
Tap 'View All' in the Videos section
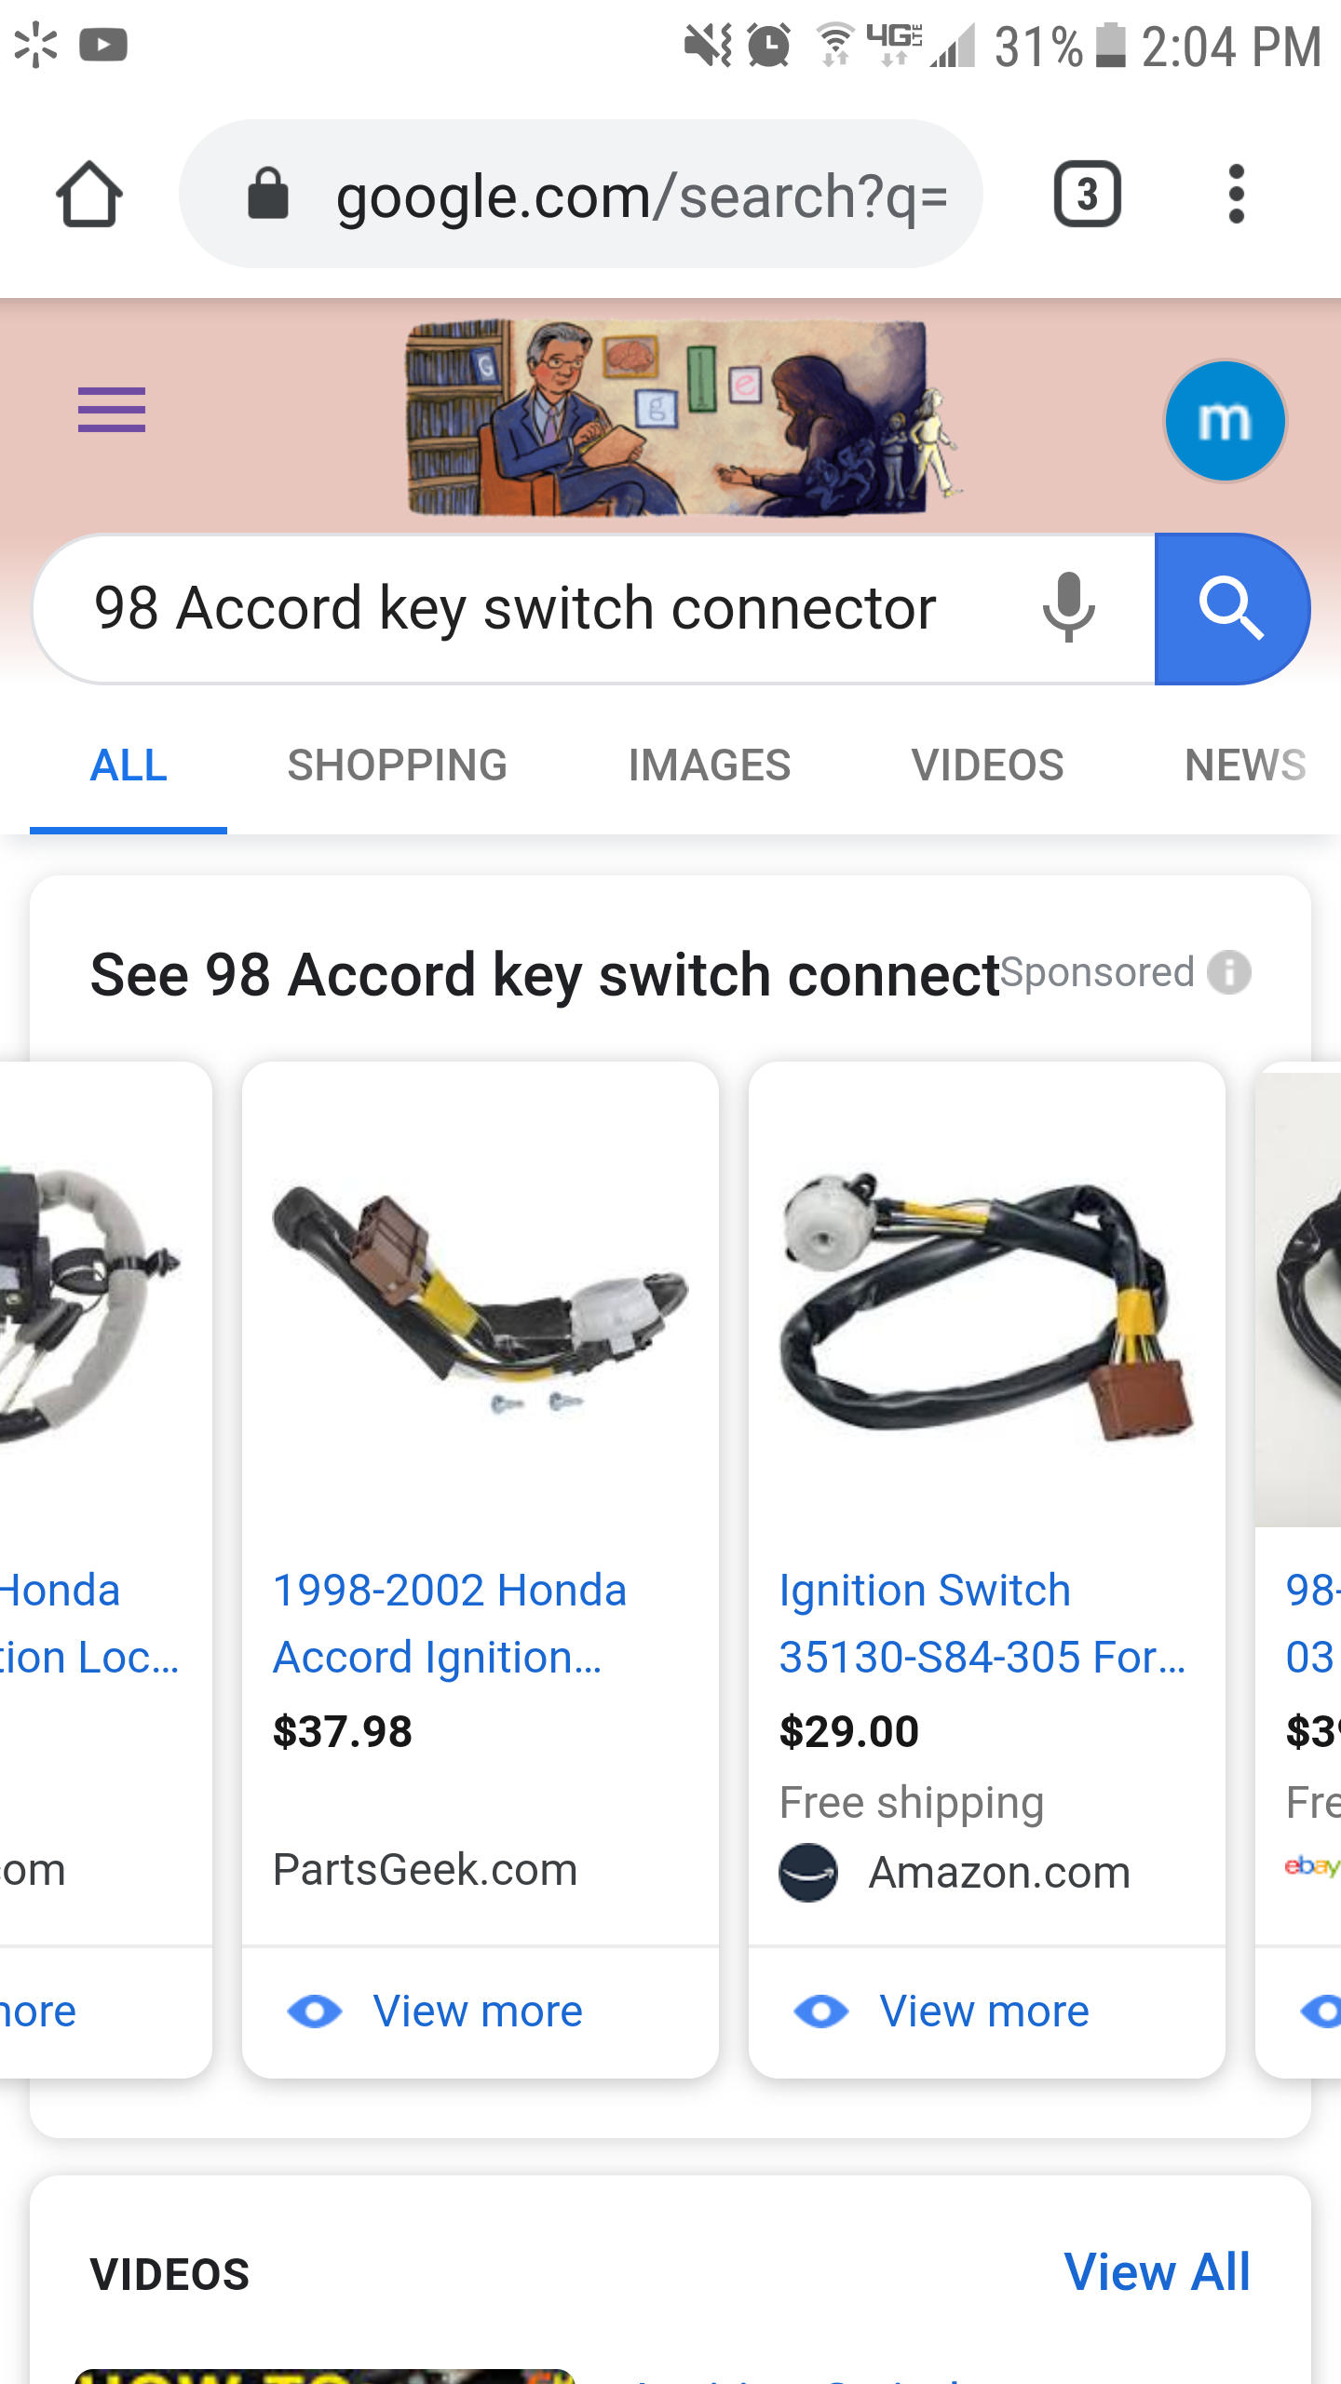pos(1157,2272)
